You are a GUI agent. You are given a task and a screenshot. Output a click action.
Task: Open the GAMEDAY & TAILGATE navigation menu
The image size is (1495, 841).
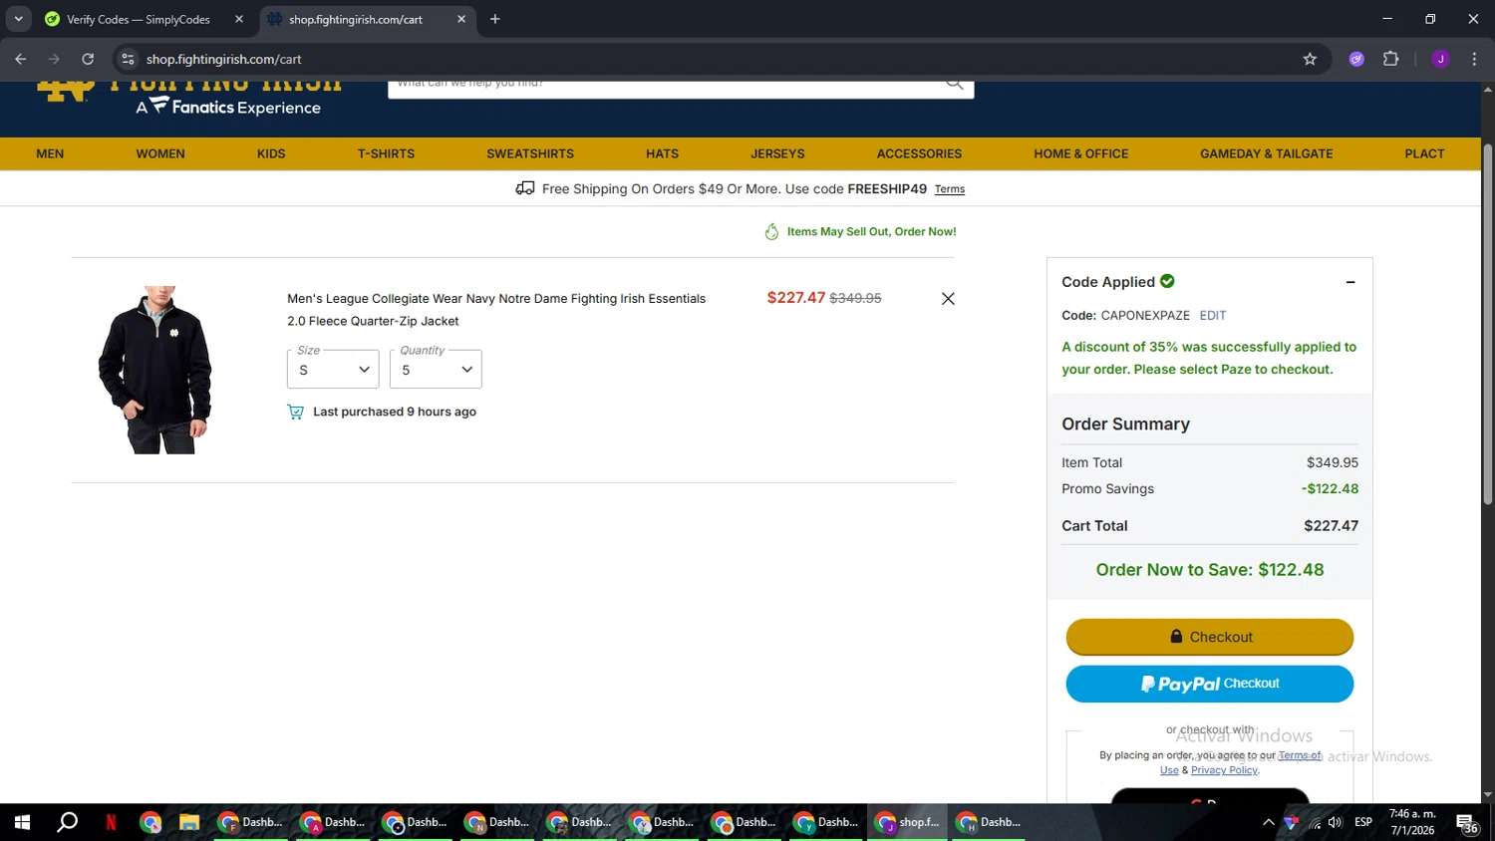[1266, 153]
